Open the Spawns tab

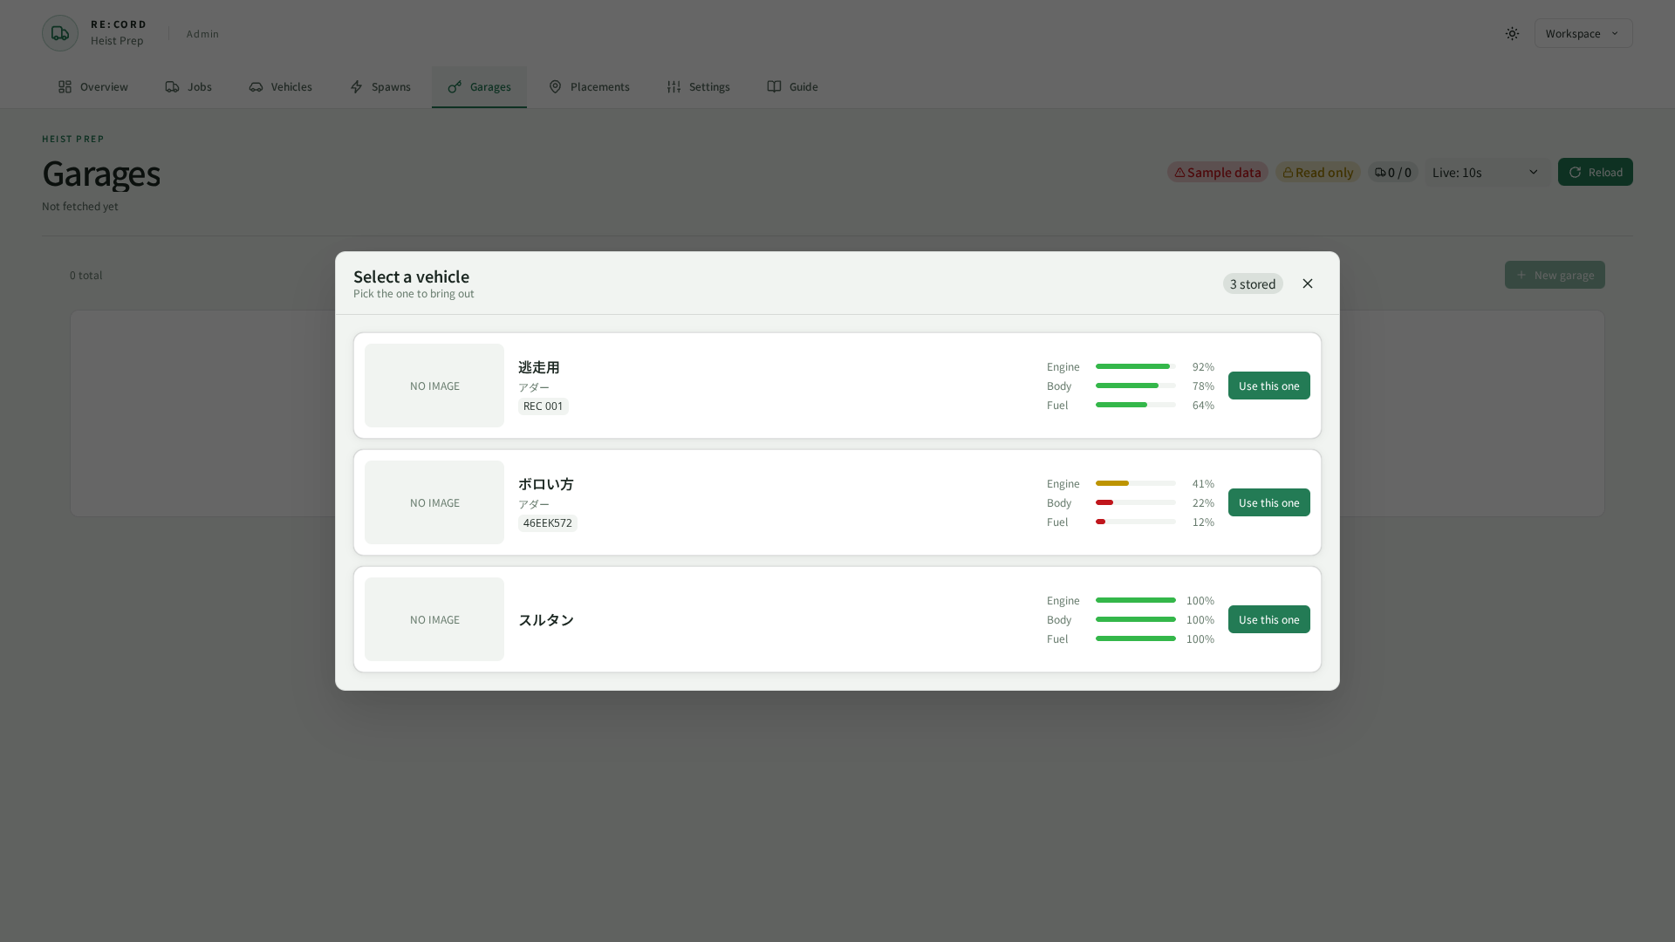coord(380,87)
